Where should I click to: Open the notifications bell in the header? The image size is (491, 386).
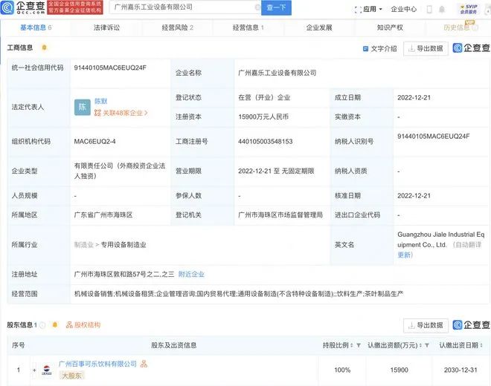(x=442, y=10)
